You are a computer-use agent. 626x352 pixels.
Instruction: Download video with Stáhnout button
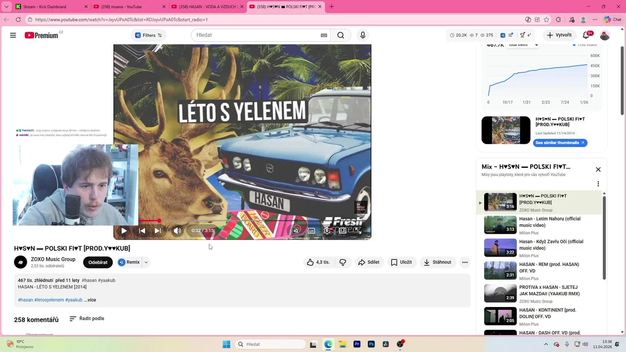(437, 262)
